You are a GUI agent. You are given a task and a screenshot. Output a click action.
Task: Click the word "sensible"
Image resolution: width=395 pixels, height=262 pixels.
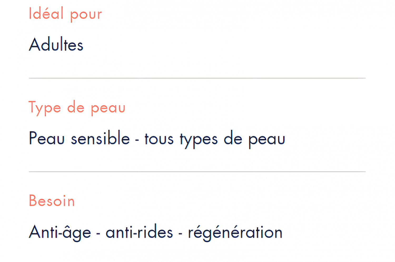click(100, 138)
